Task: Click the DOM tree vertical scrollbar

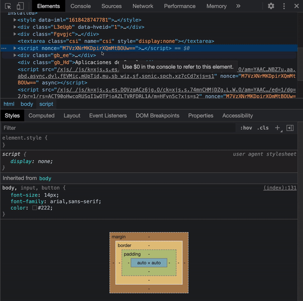Action: coord(300,64)
